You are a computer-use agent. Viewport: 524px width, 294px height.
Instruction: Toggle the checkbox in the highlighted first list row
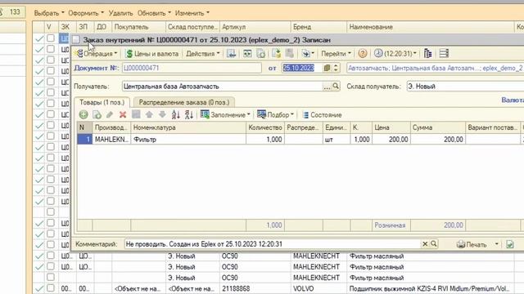click(x=51, y=38)
